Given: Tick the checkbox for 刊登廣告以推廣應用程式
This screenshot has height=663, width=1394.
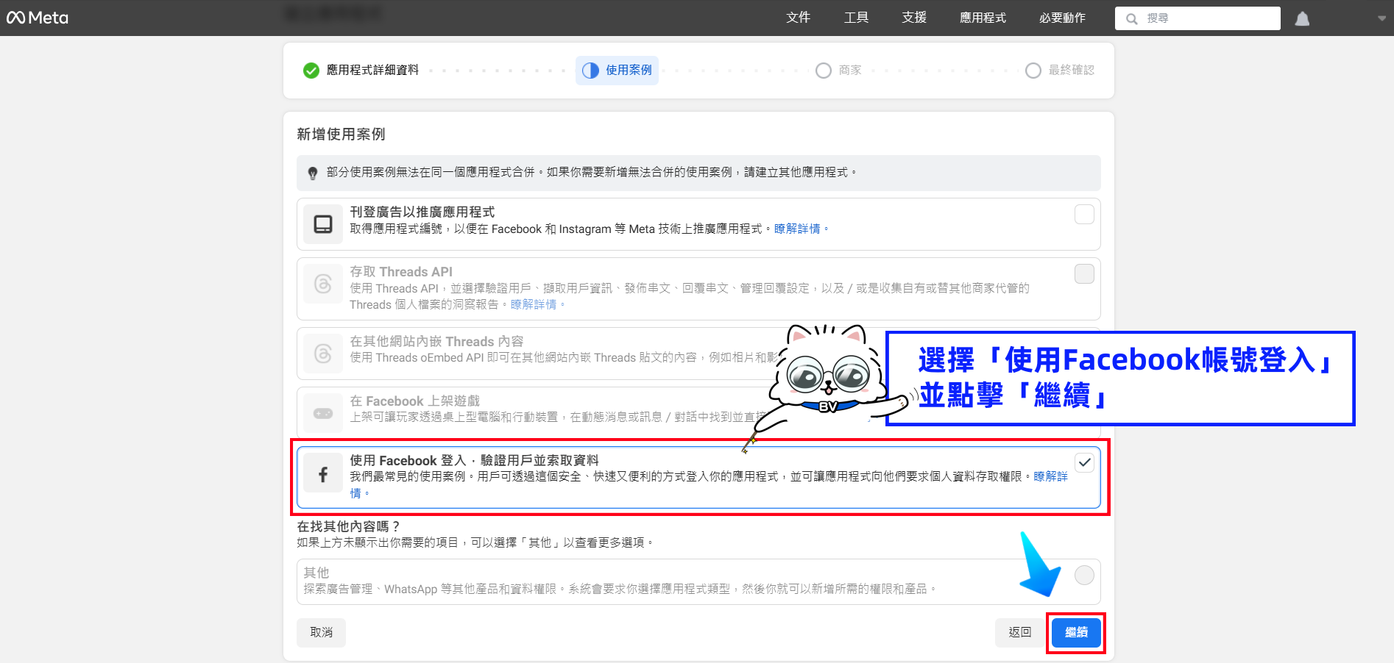Looking at the screenshot, I should 1084,214.
